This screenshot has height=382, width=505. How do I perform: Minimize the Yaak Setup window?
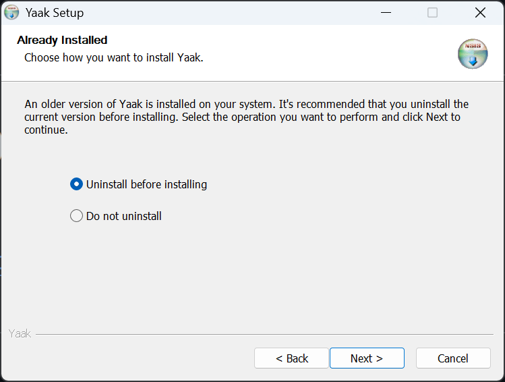point(386,13)
